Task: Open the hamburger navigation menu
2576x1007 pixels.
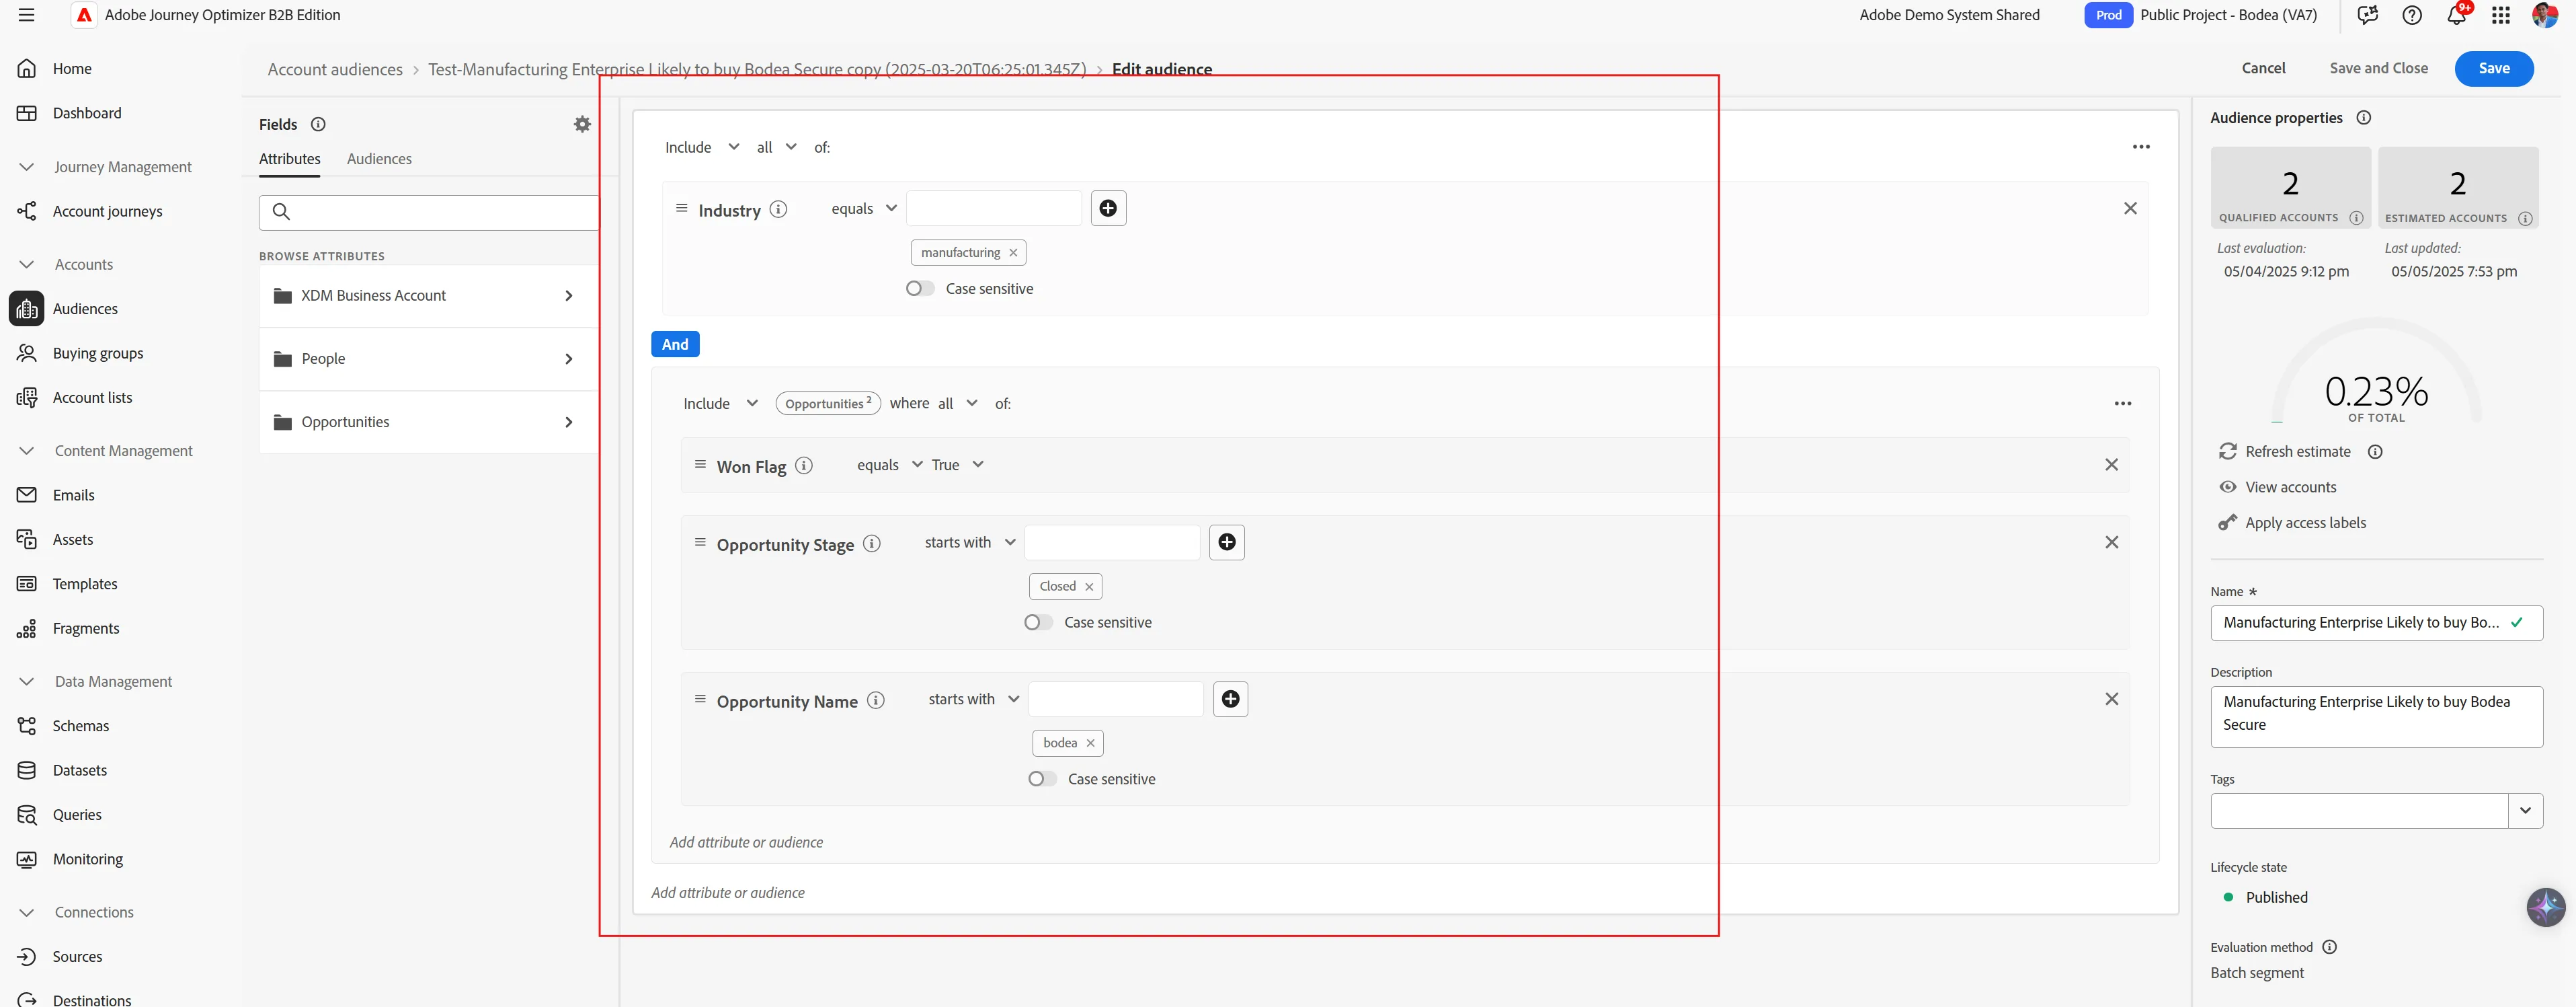Action: click(x=27, y=15)
